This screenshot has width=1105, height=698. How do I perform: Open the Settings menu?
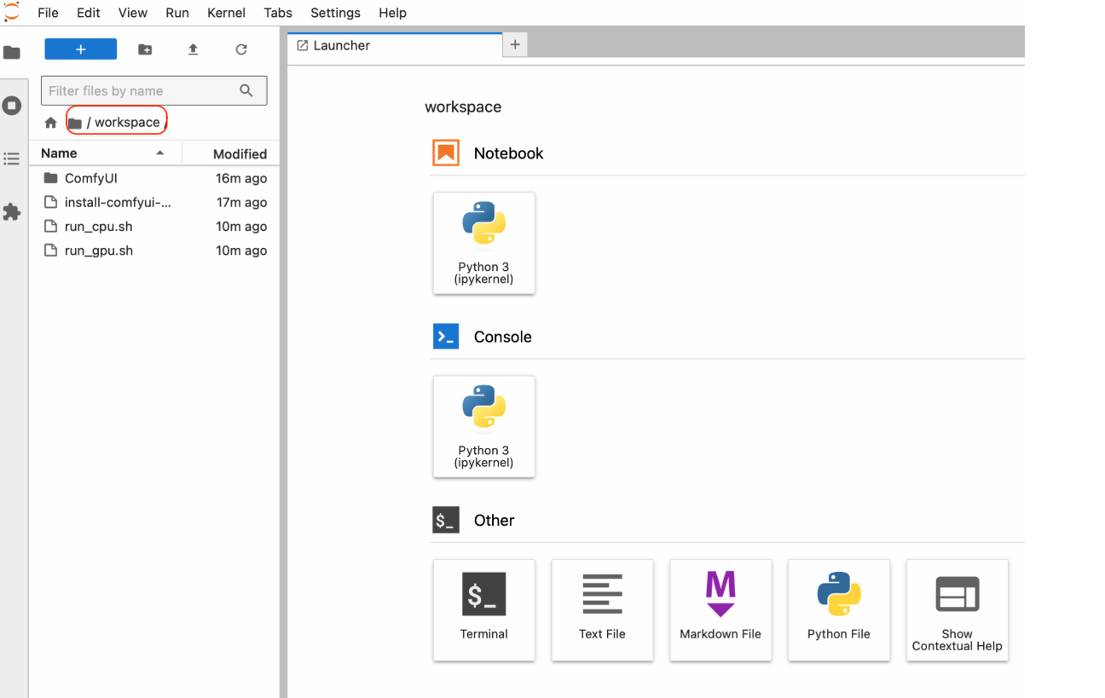(x=335, y=13)
